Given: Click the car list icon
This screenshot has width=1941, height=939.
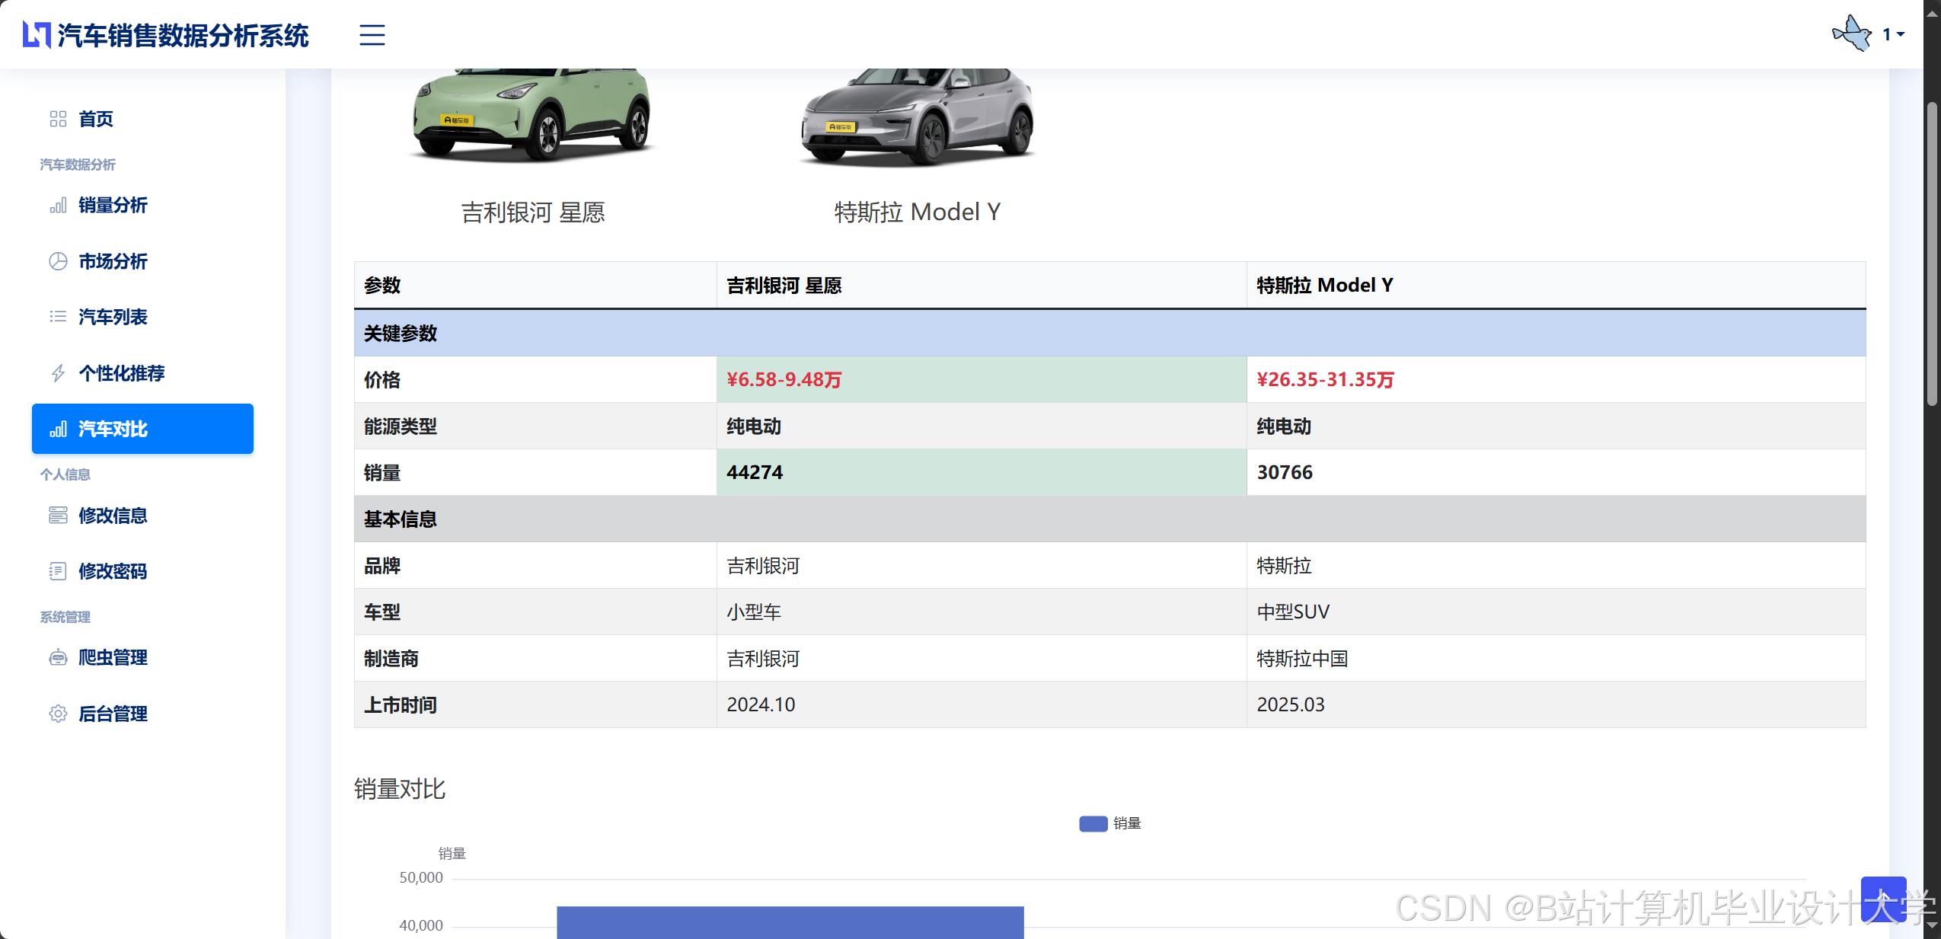Looking at the screenshot, I should click(58, 317).
